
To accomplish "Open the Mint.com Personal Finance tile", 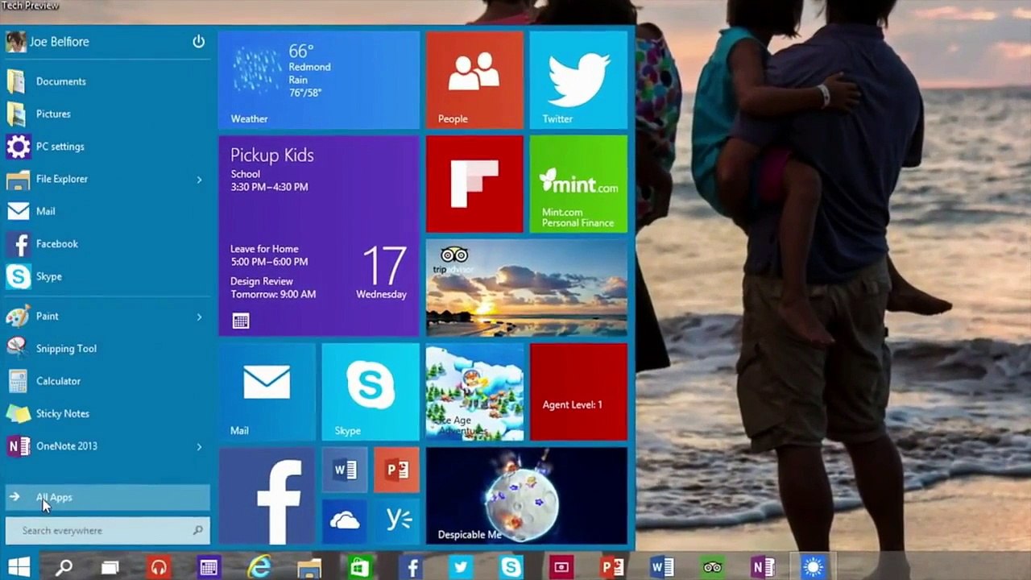I will (x=578, y=184).
